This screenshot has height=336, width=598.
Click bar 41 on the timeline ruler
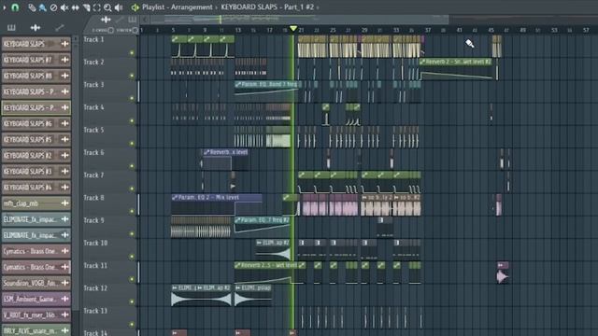pyautogui.click(x=459, y=30)
